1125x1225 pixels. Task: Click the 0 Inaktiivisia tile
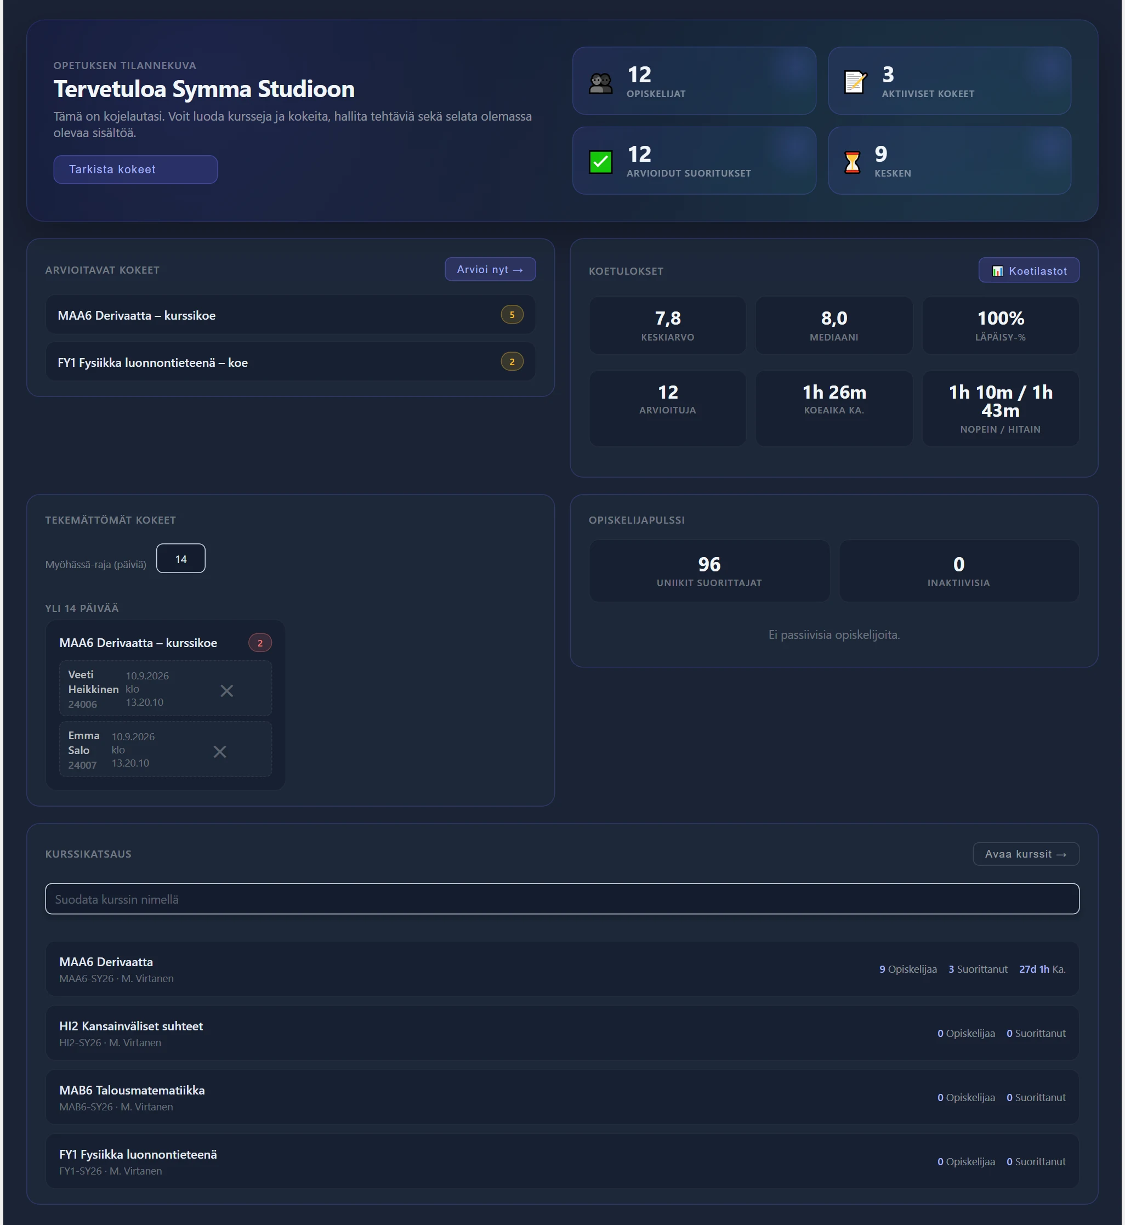coord(959,571)
